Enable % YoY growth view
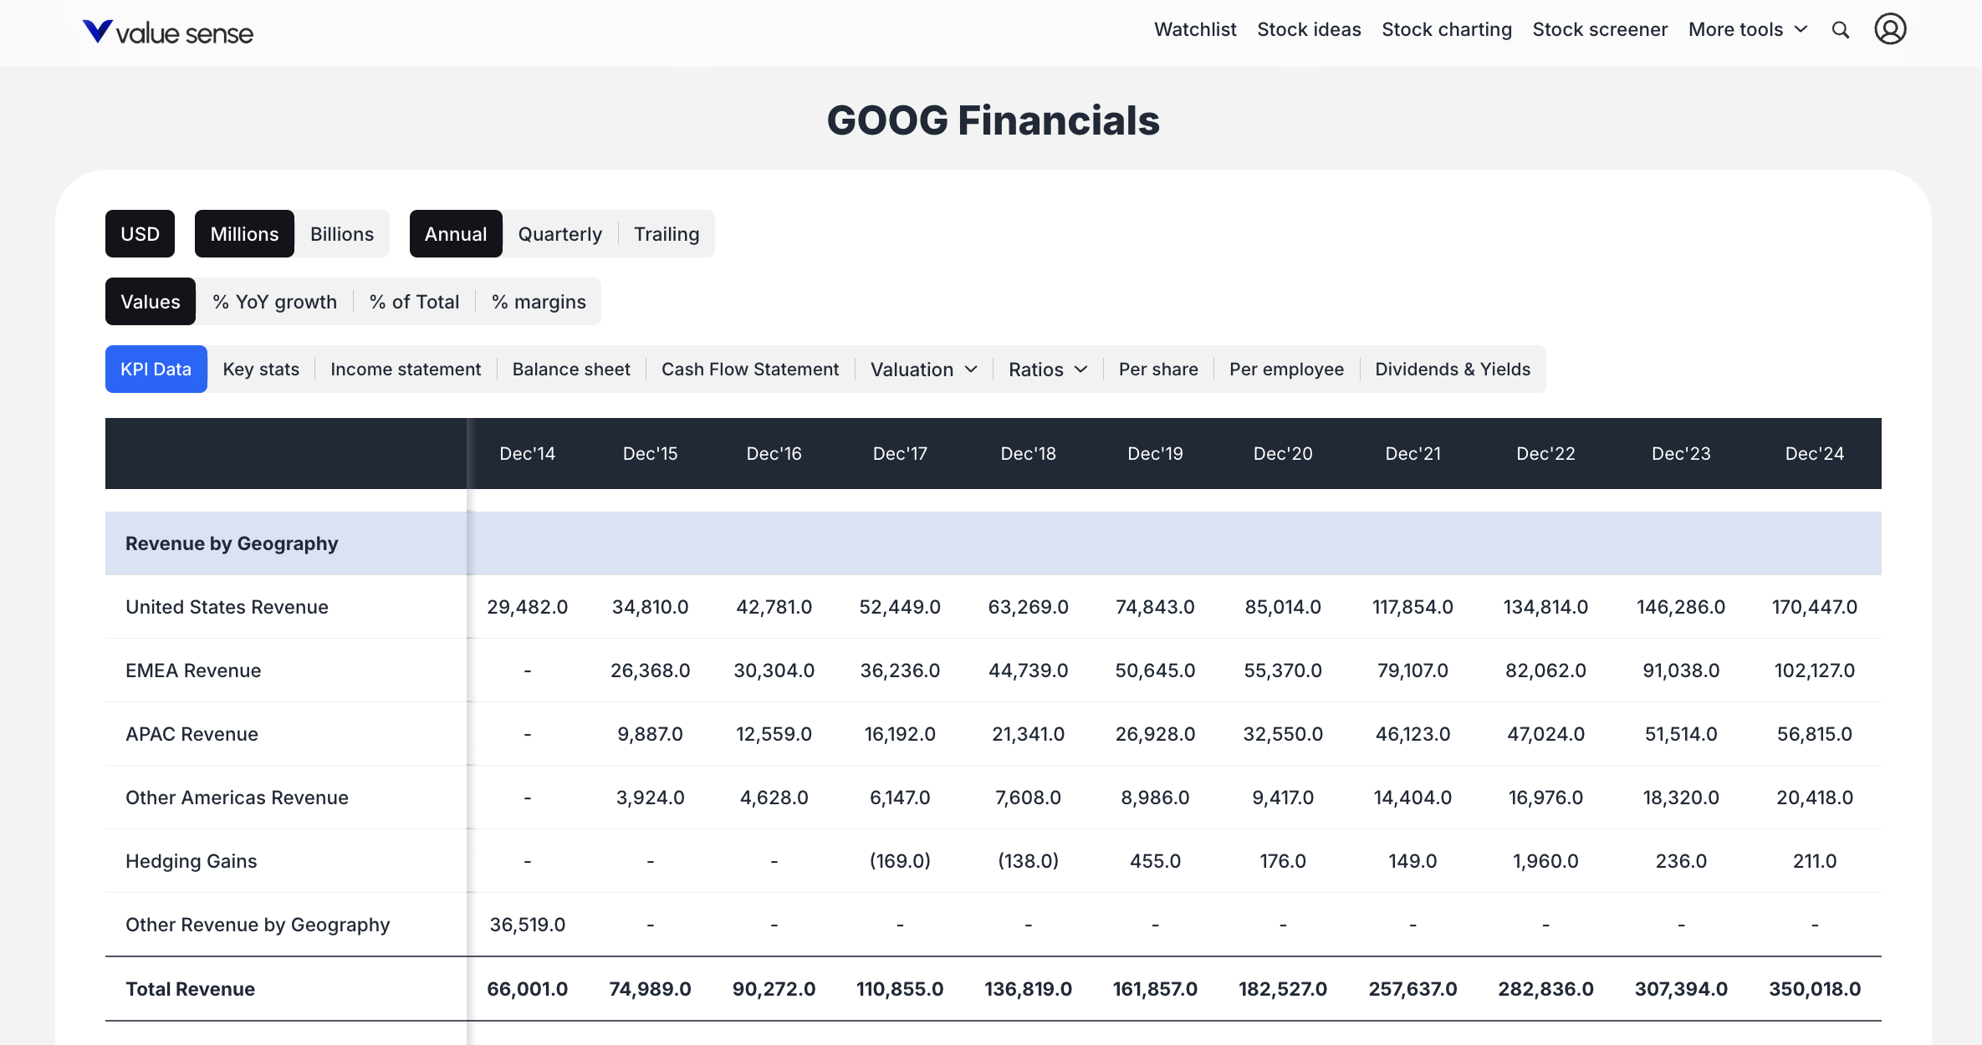1982x1045 pixels. click(x=273, y=301)
